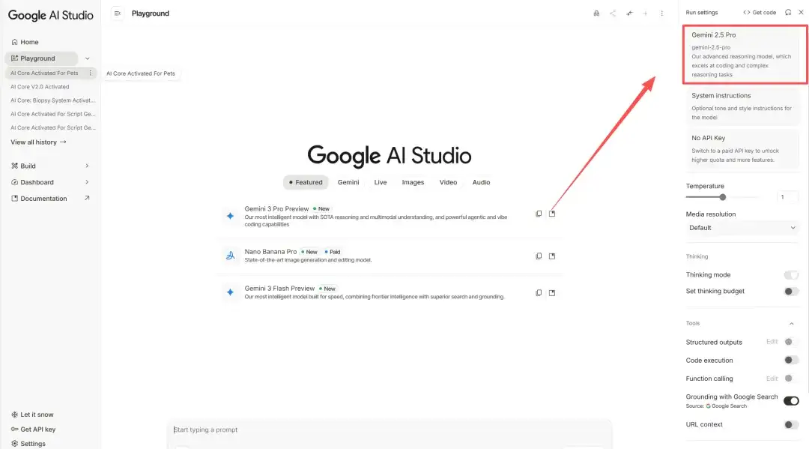Click the Nano Banana Pro banana icon
This screenshot has width=809, height=449.
pyautogui.click(x=230, y=255)
